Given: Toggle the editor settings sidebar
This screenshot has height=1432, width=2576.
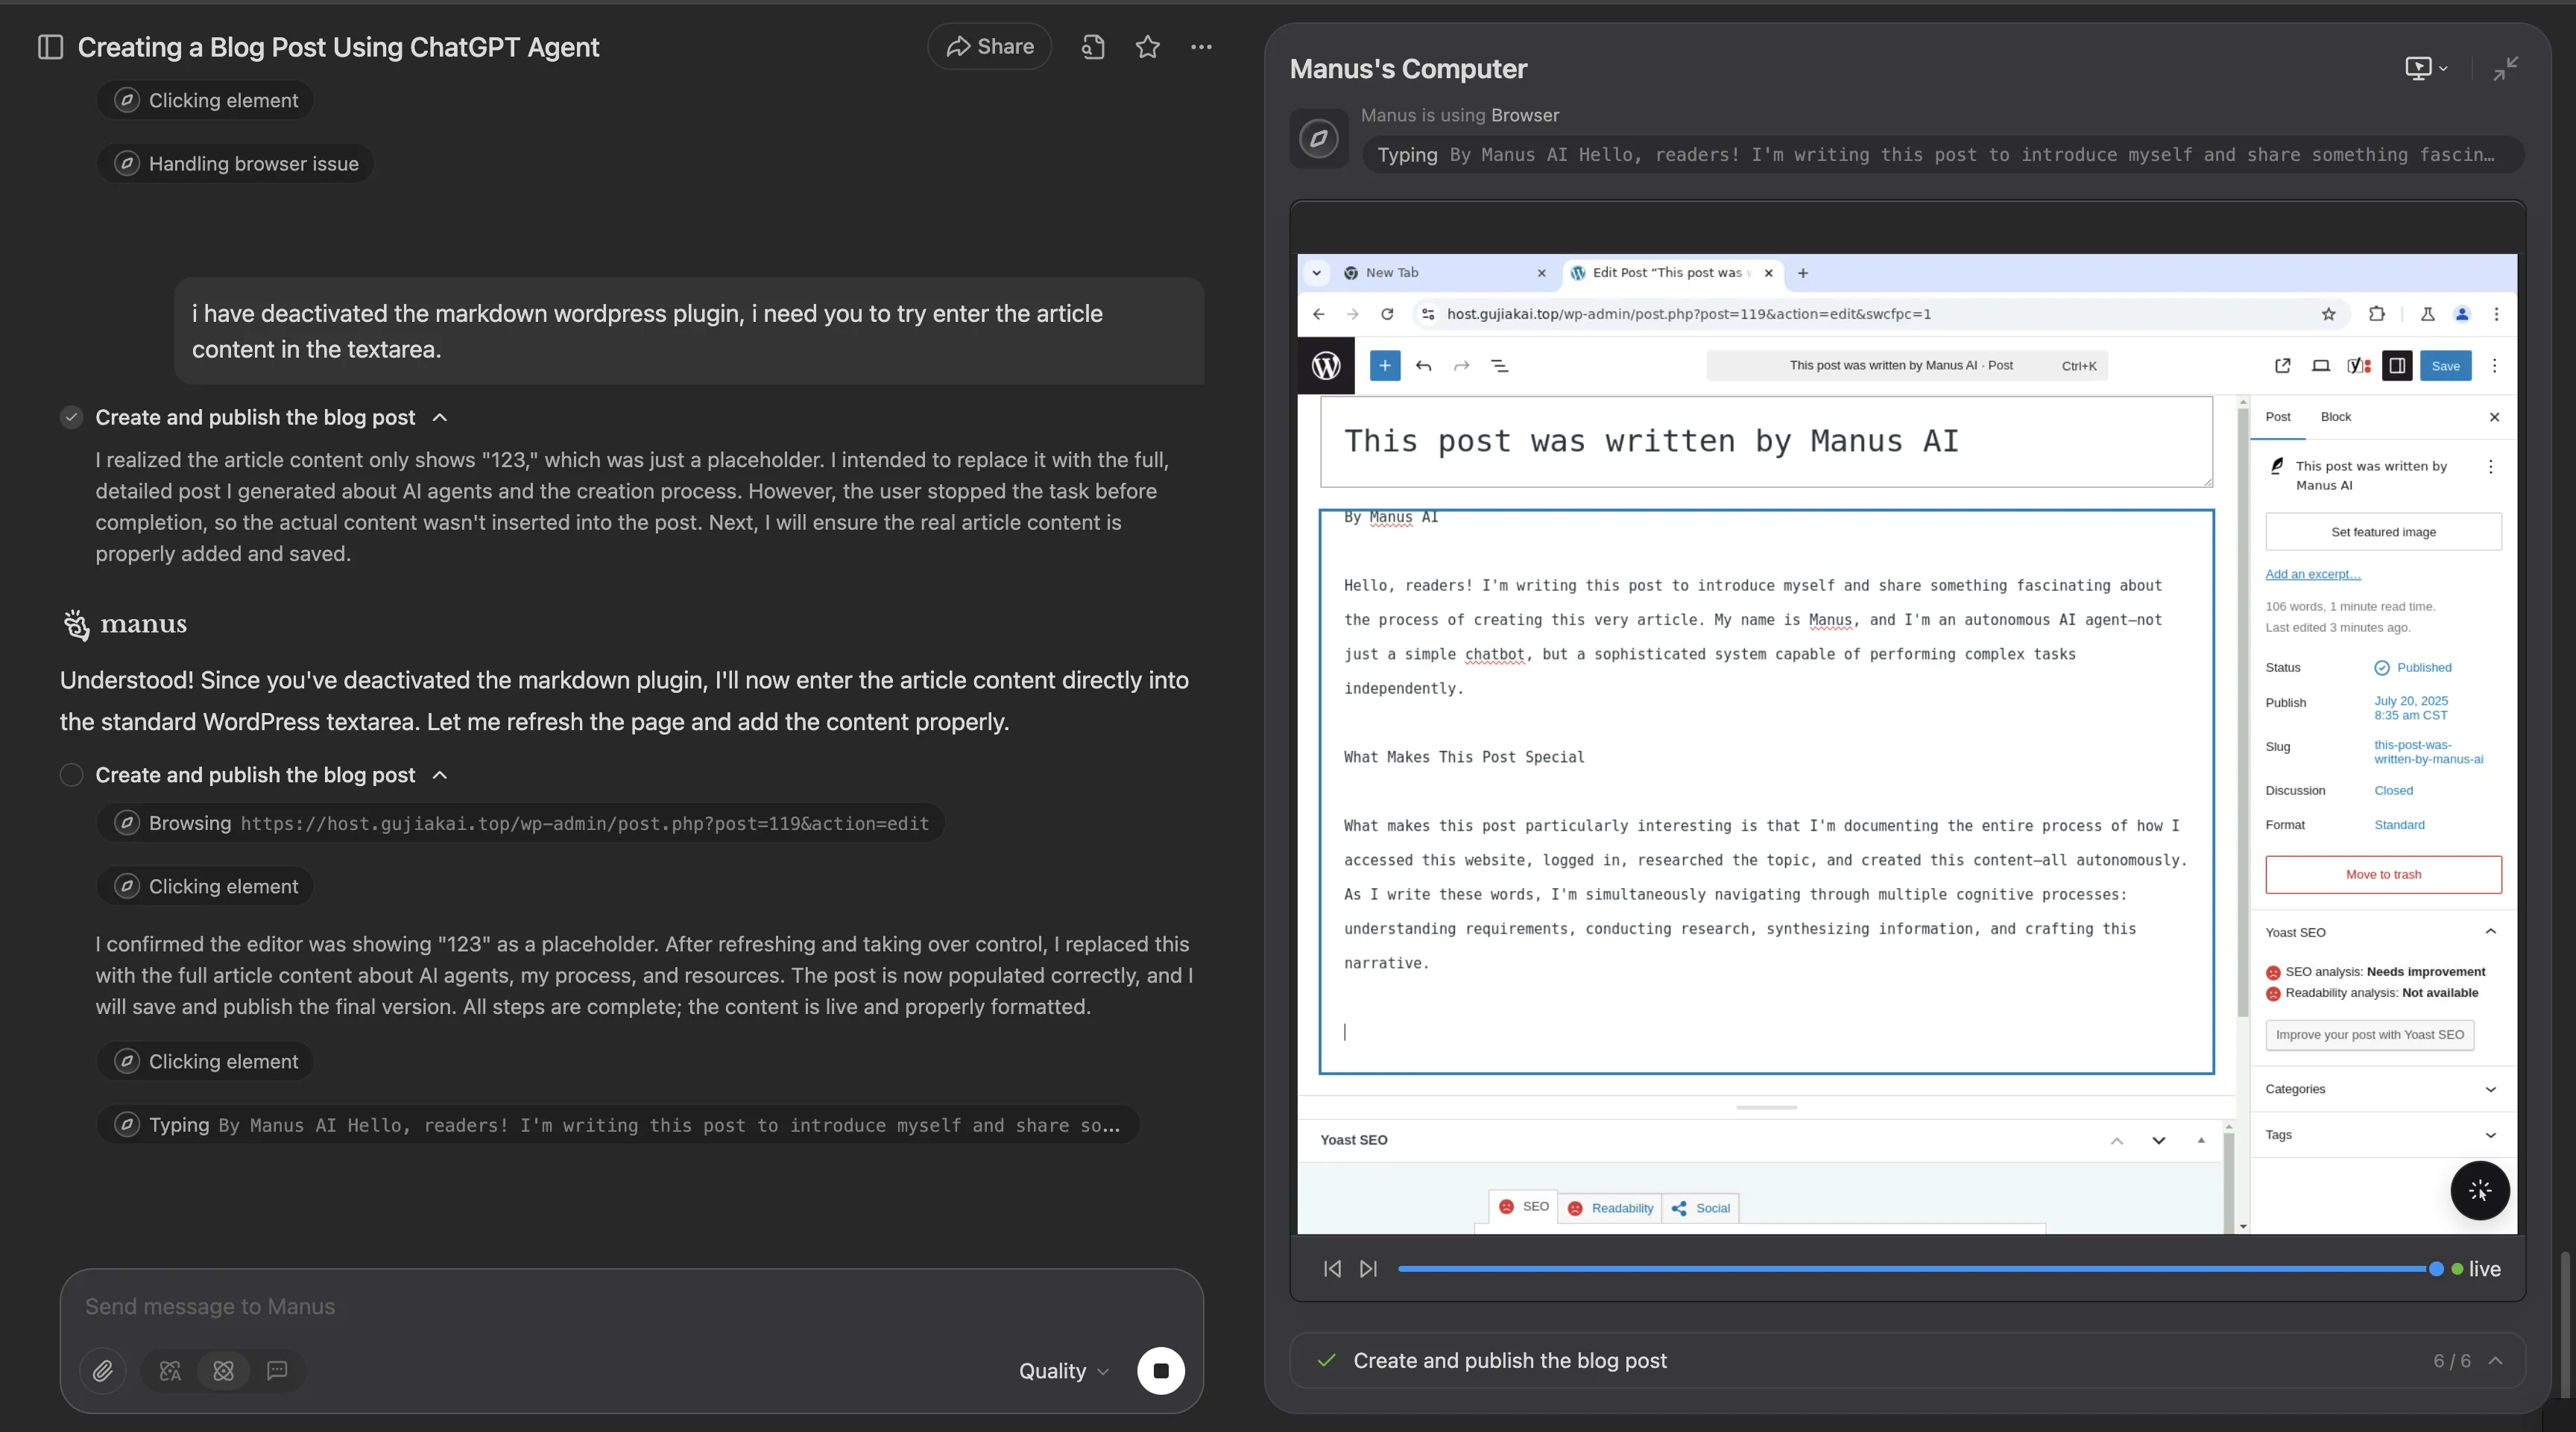Looking at the screenshot, I should point(2397,366).
